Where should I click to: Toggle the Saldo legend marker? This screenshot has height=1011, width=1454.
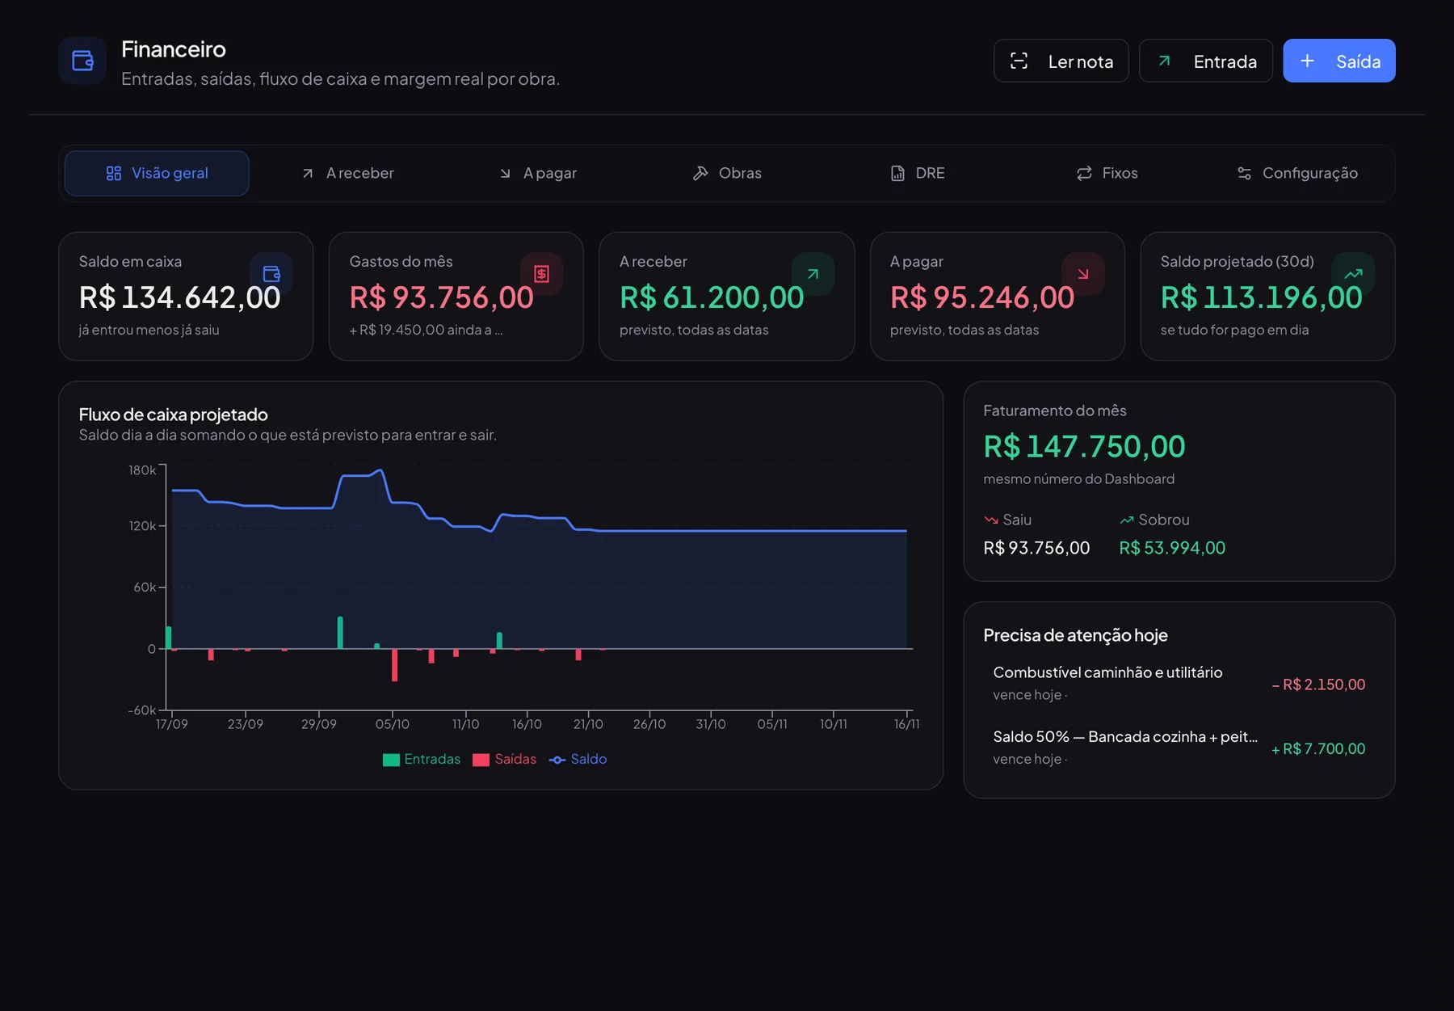tap(557, 760)
